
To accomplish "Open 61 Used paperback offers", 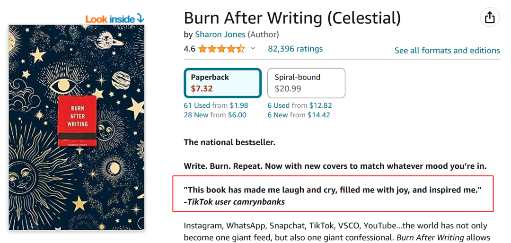I will tap(199, 105).
